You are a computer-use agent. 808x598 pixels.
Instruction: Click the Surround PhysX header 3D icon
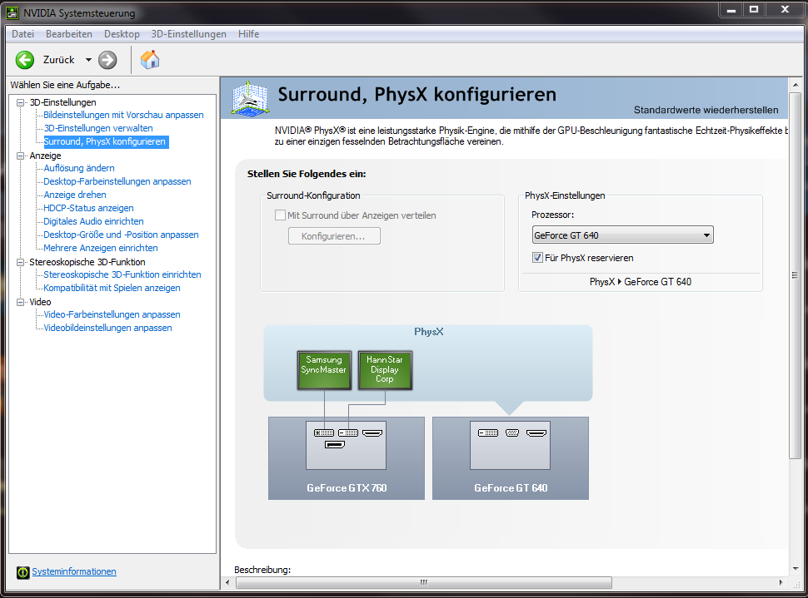click(x=250, y=98)
